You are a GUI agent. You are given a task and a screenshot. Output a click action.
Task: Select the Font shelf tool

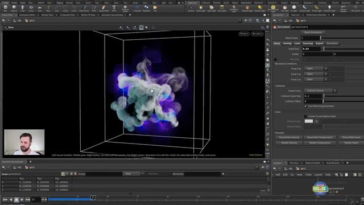(x=114, y=9)
